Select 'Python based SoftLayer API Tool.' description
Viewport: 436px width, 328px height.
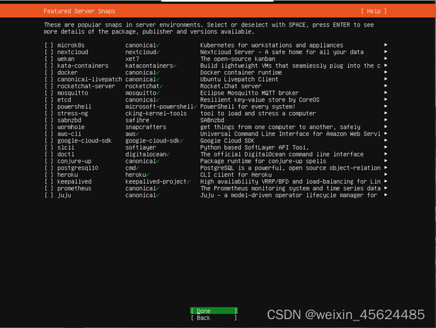254,147
